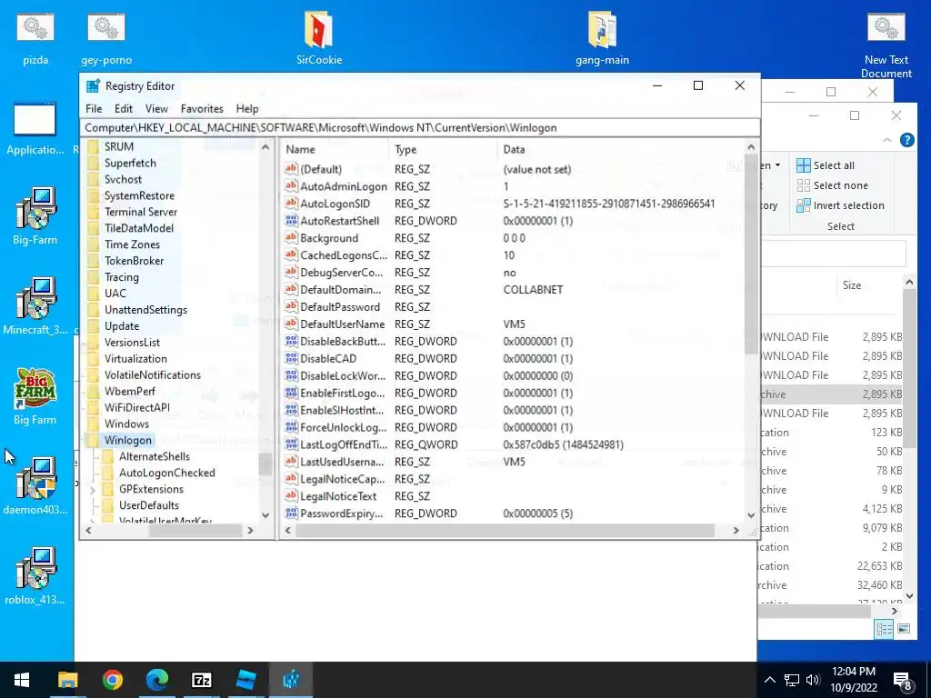Click the Select all icon in Explorer
The width and height of the screenshot is (931, 698).
[803, 165]
